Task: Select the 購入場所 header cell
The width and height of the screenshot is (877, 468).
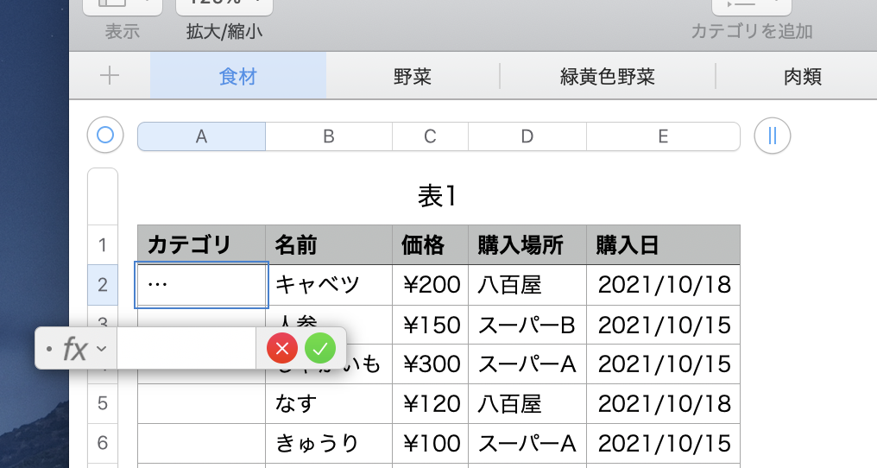Action: (527, 245)
